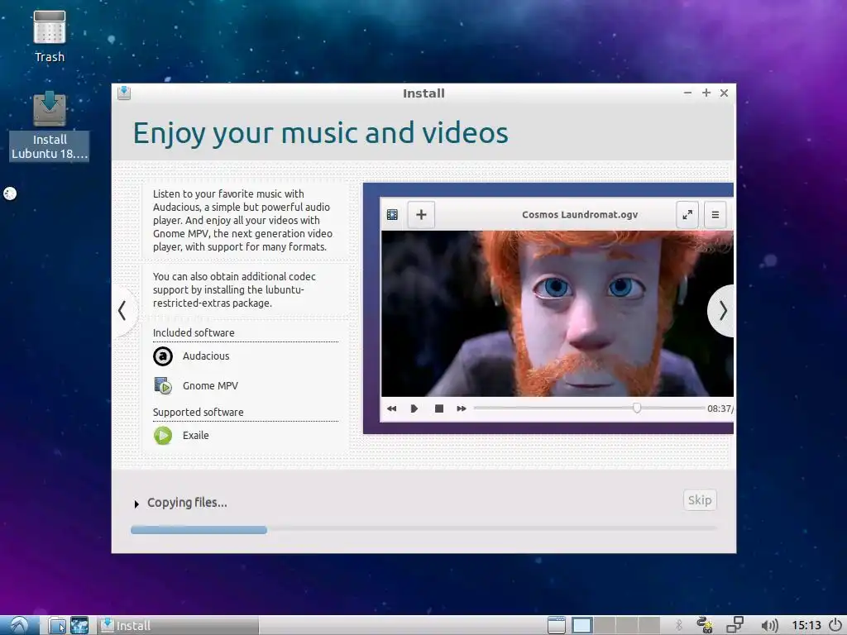Open the hamburger menu in video player

[715, 214]
